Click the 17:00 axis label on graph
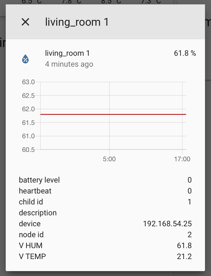 point(182,159)
